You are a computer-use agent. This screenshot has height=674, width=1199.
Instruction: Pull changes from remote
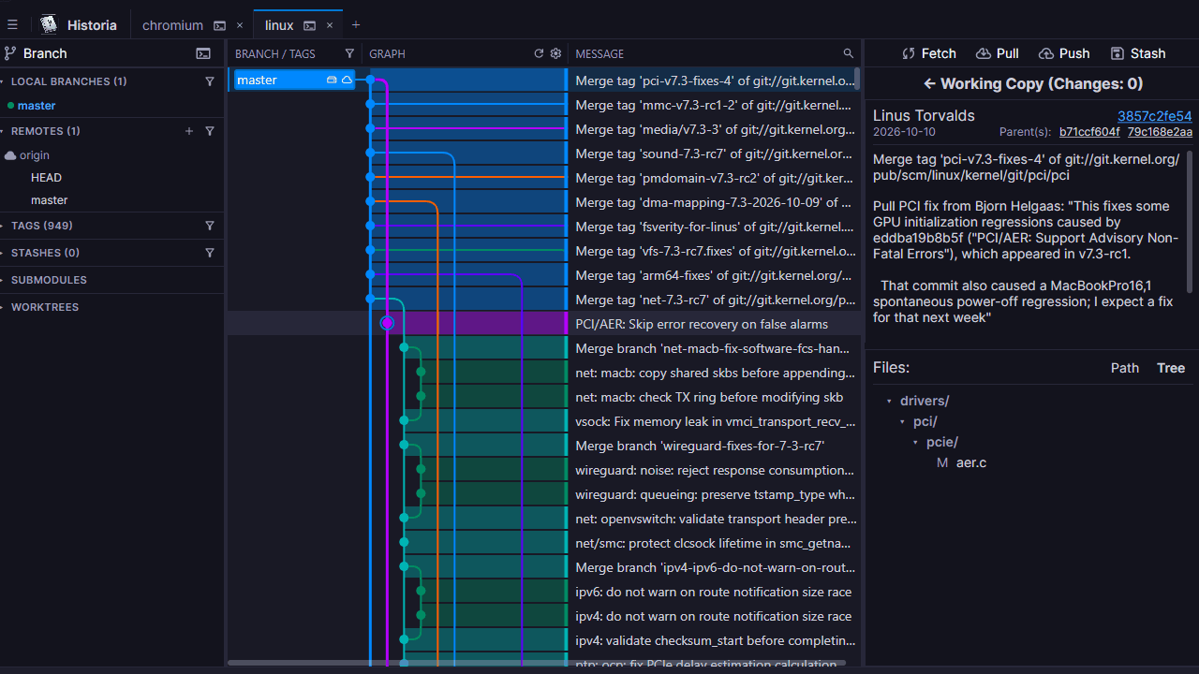pyautogui.click(x=998, y=53)
